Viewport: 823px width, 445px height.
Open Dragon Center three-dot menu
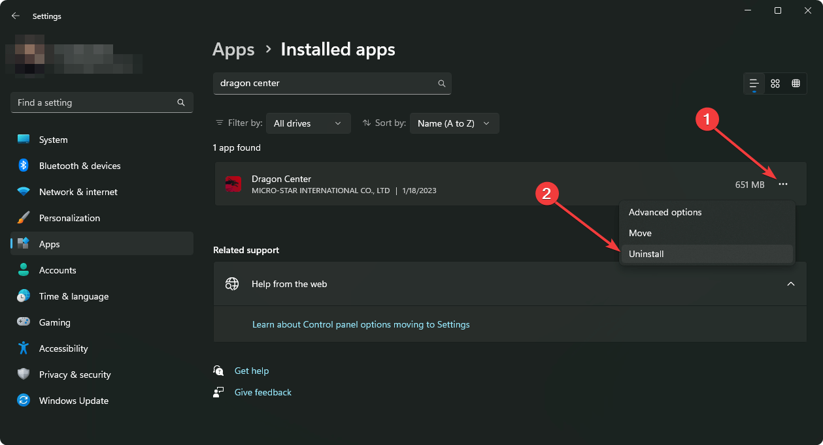[x=783, y=185]
